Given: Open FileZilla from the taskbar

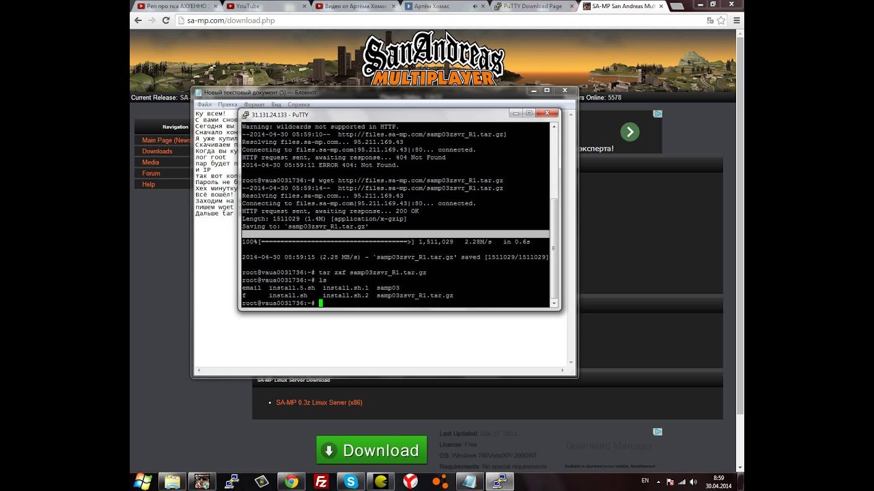Looking at the screenshot, I should point(321,481).
